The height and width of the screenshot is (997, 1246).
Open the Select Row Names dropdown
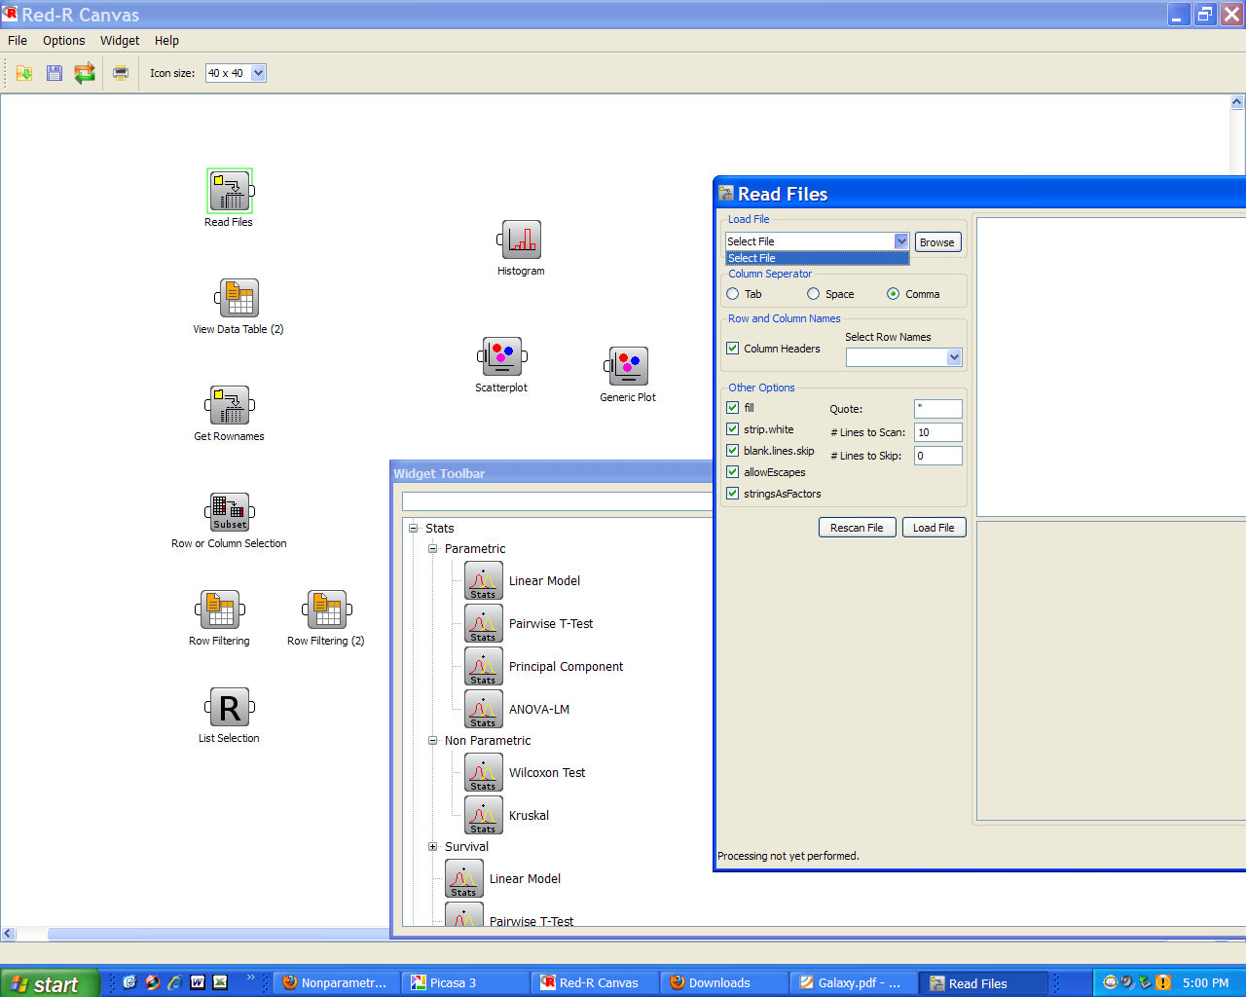pyautogui.click(x=954, y=357)
